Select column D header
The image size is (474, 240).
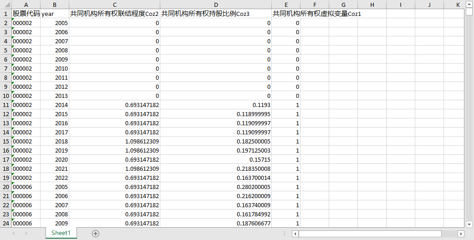216,5
